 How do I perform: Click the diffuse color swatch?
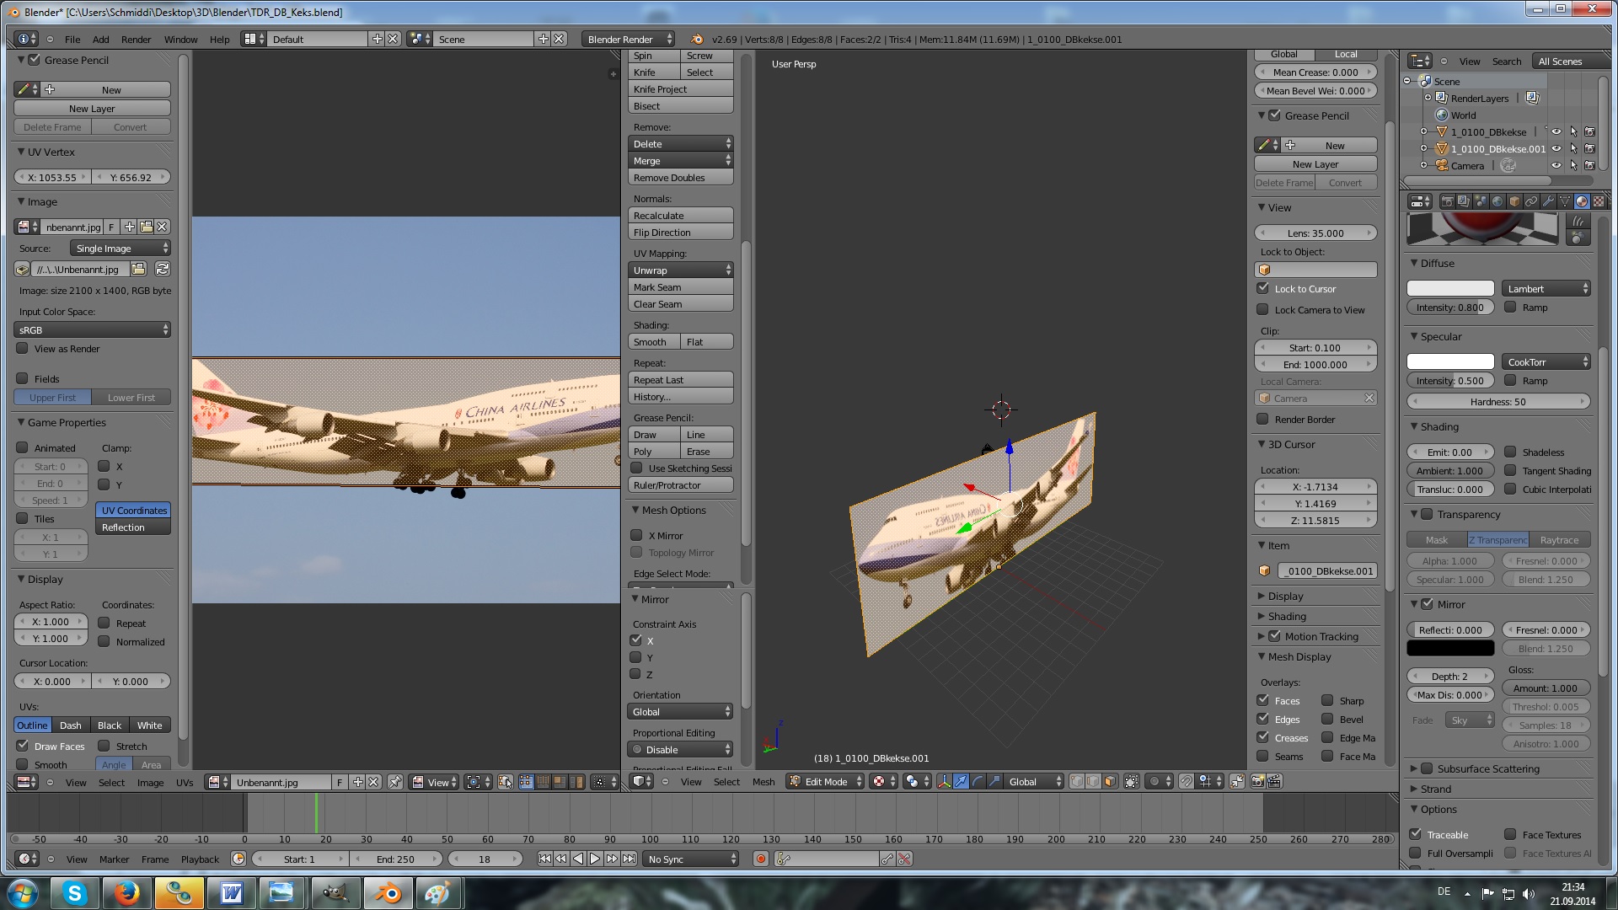(1450, 289)
